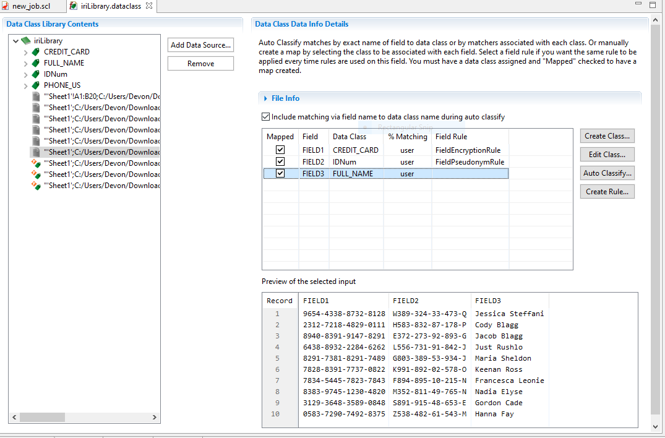This screenshot has width=665, height=438.
Task: Click the Record header in the preview table
Action: point(280,301)
